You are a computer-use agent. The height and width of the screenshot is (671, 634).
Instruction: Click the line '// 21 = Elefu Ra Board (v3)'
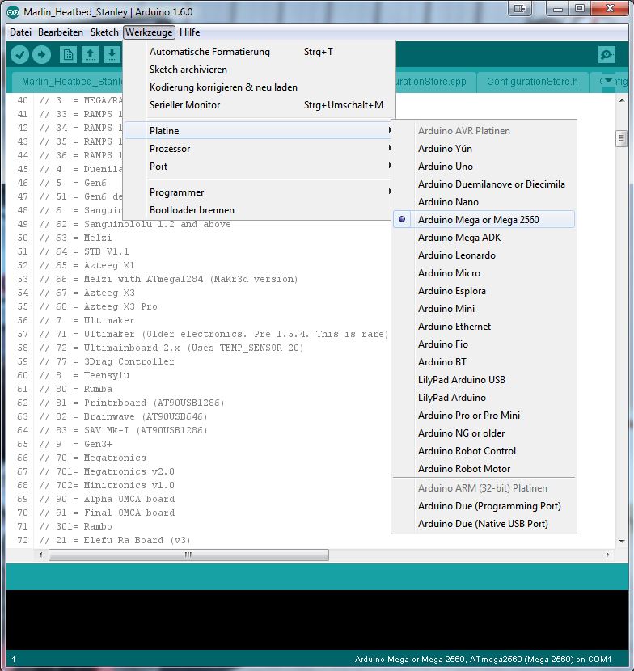pos(114,540)
